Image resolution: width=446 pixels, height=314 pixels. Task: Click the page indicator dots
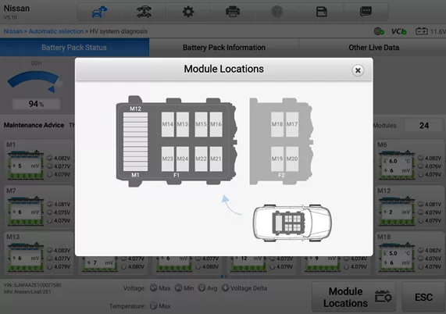(224, 277)
